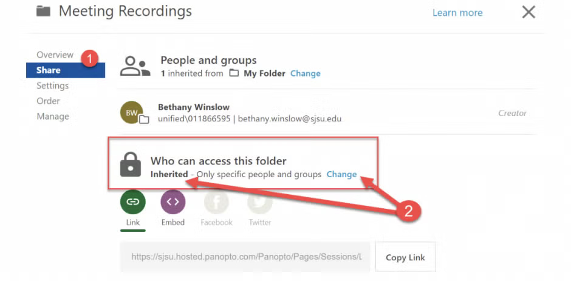Click the Facebook share icon
The image size is (571, 281).
tap(216, 202)
